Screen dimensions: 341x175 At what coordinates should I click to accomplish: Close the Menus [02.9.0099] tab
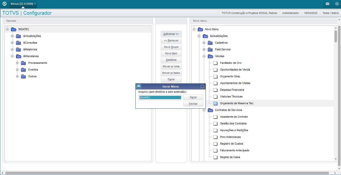(35, 3)
